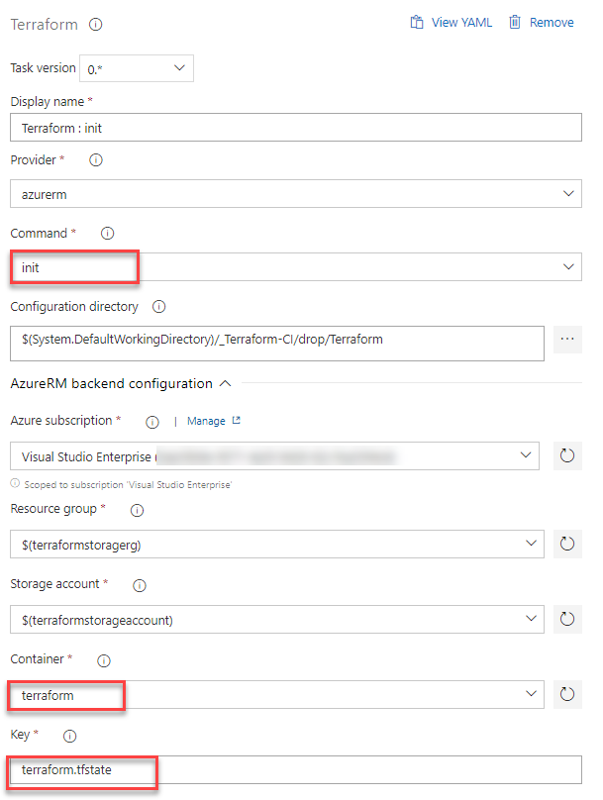
Task: Refresh the Azure subscription list
Action: click(567, 455)
